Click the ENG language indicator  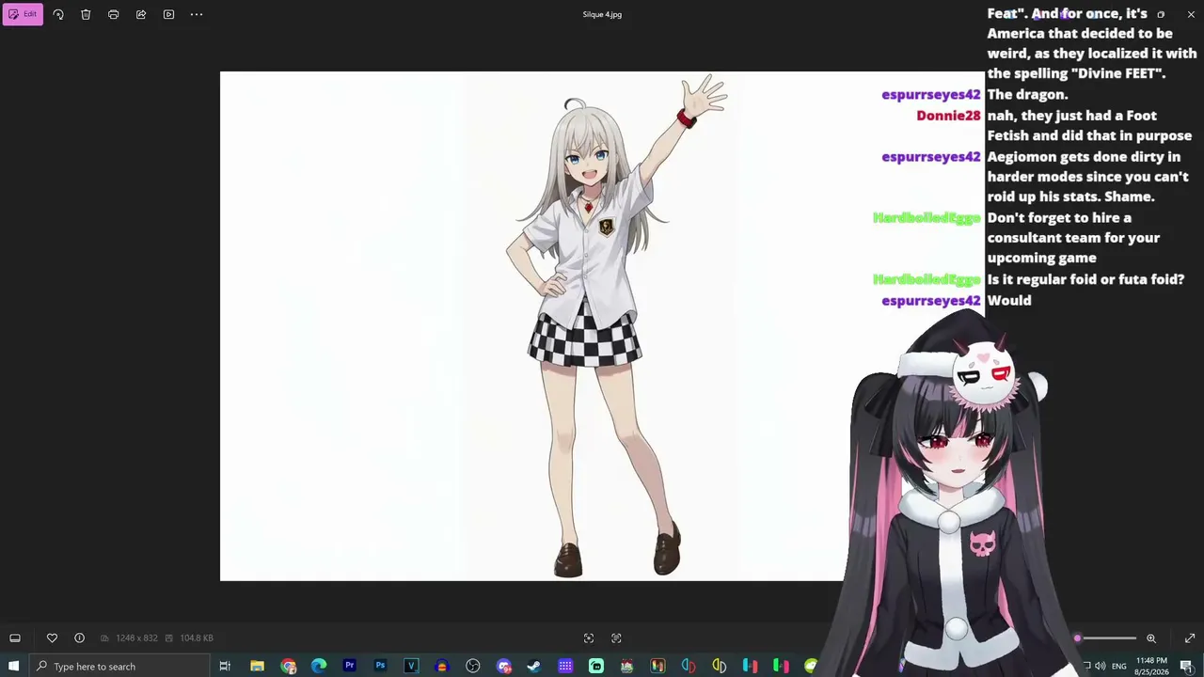click(1119, 666)
